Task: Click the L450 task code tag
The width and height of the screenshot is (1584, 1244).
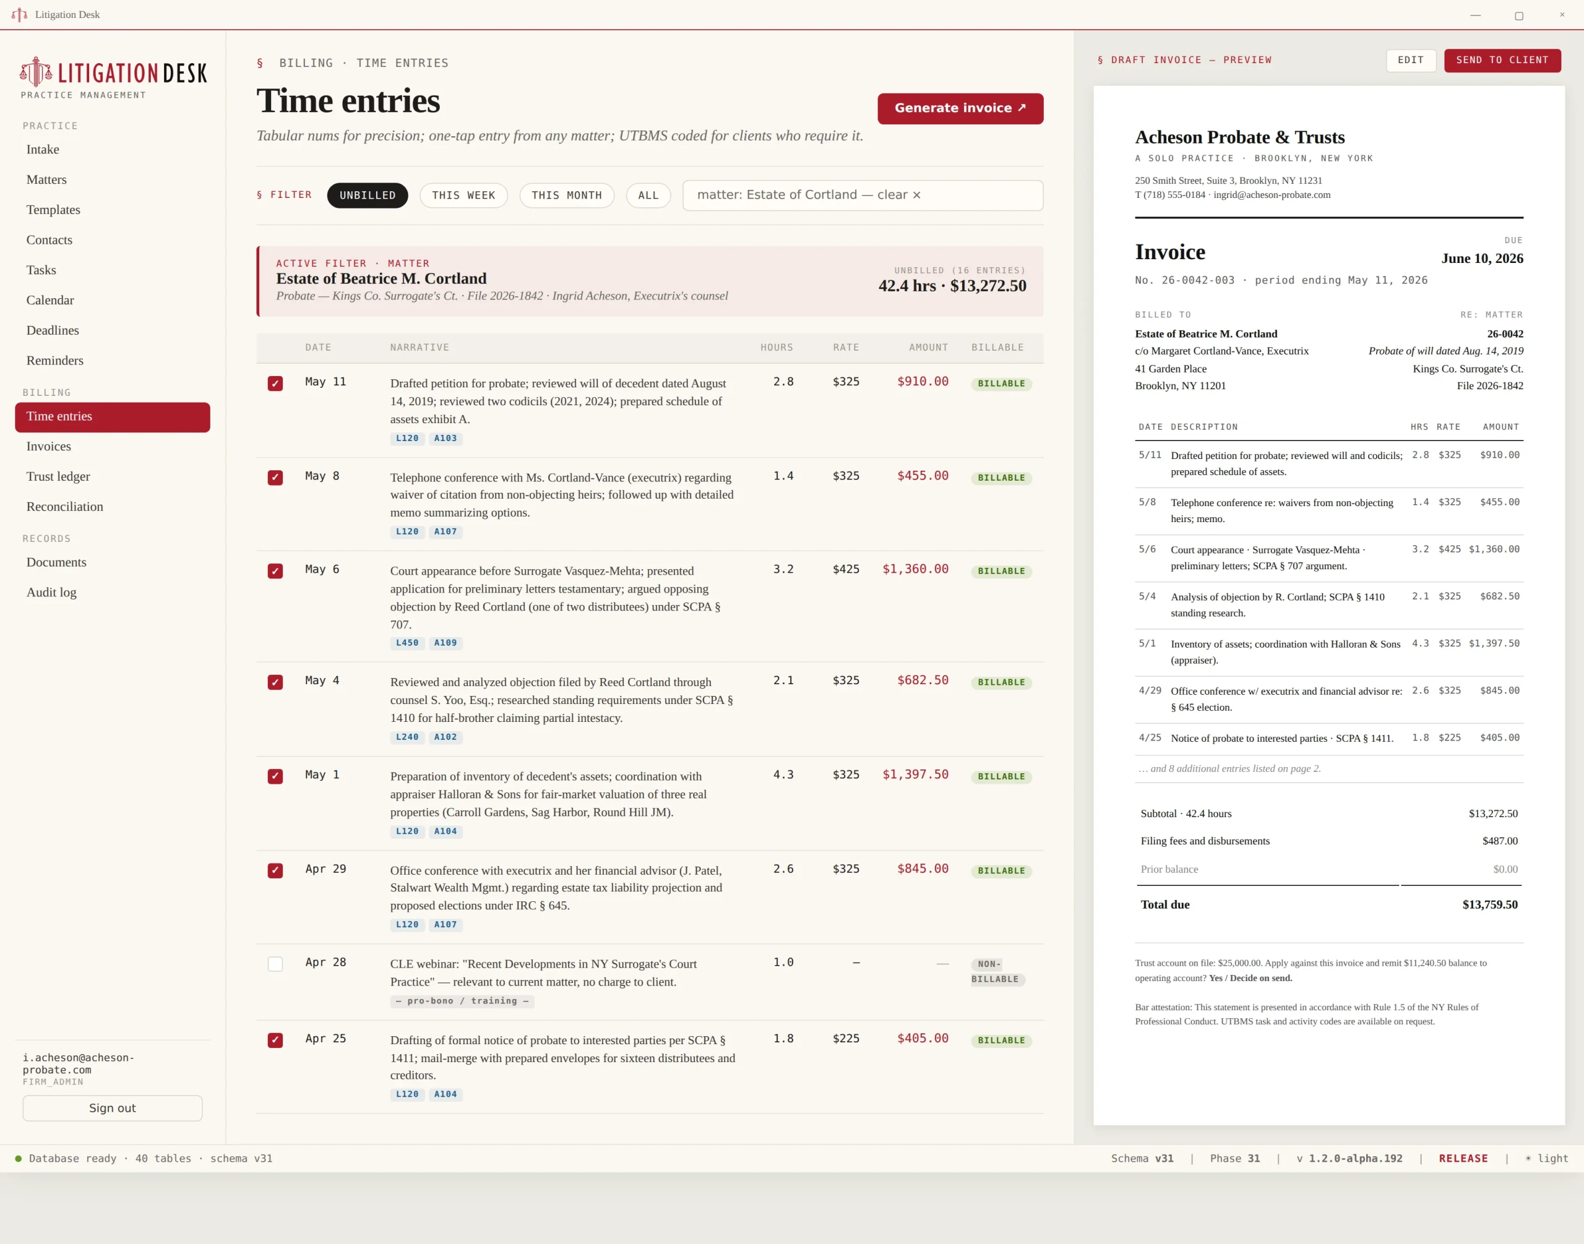Action: [407, 643]
